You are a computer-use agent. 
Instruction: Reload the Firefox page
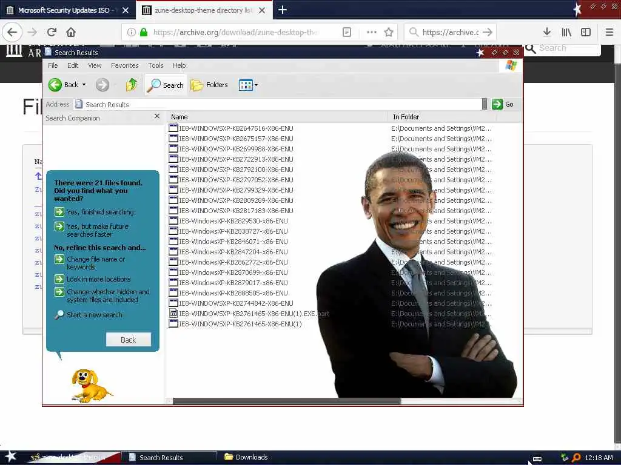point(52,32)
